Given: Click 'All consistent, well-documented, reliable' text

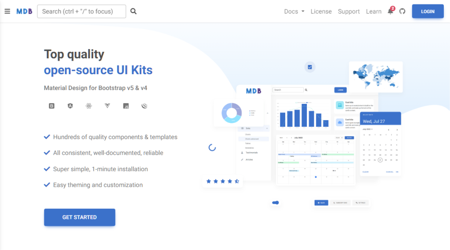Looking at the screenshot, I should [108, 153].
